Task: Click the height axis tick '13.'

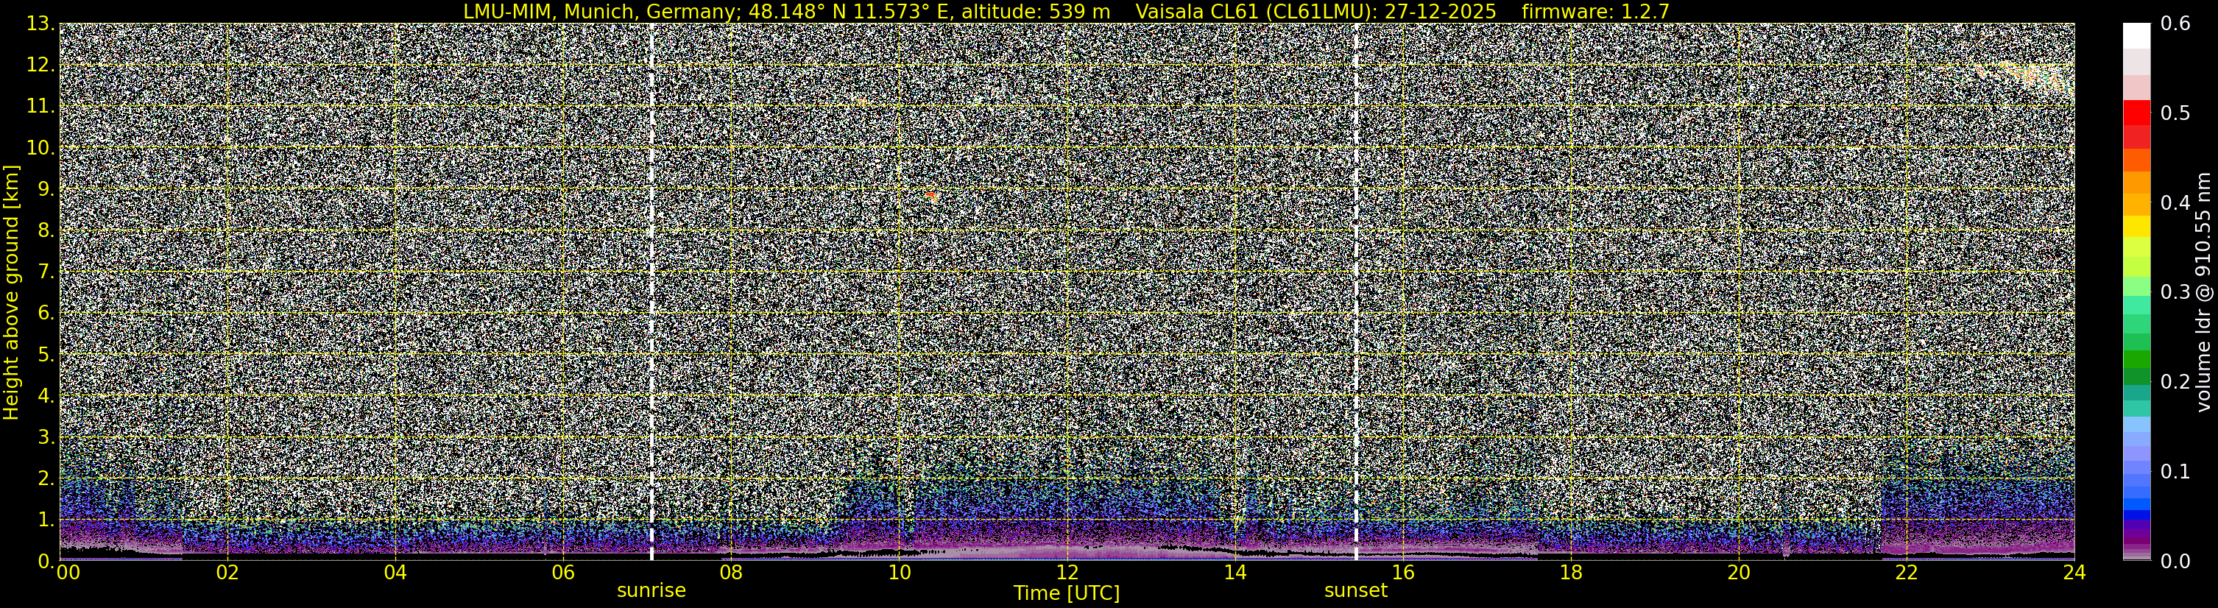Action: pyautogui.click(x=40, y=24)
